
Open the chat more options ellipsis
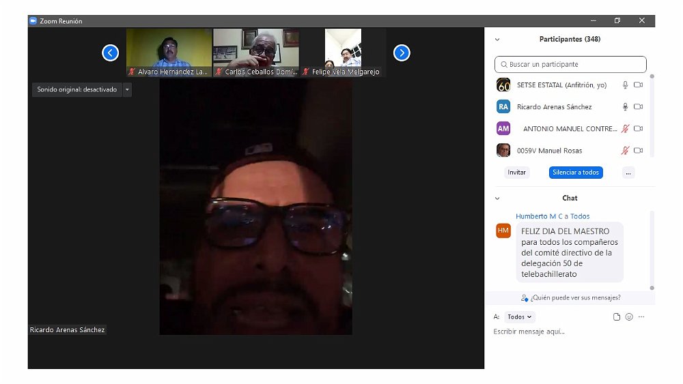(641, 317)
